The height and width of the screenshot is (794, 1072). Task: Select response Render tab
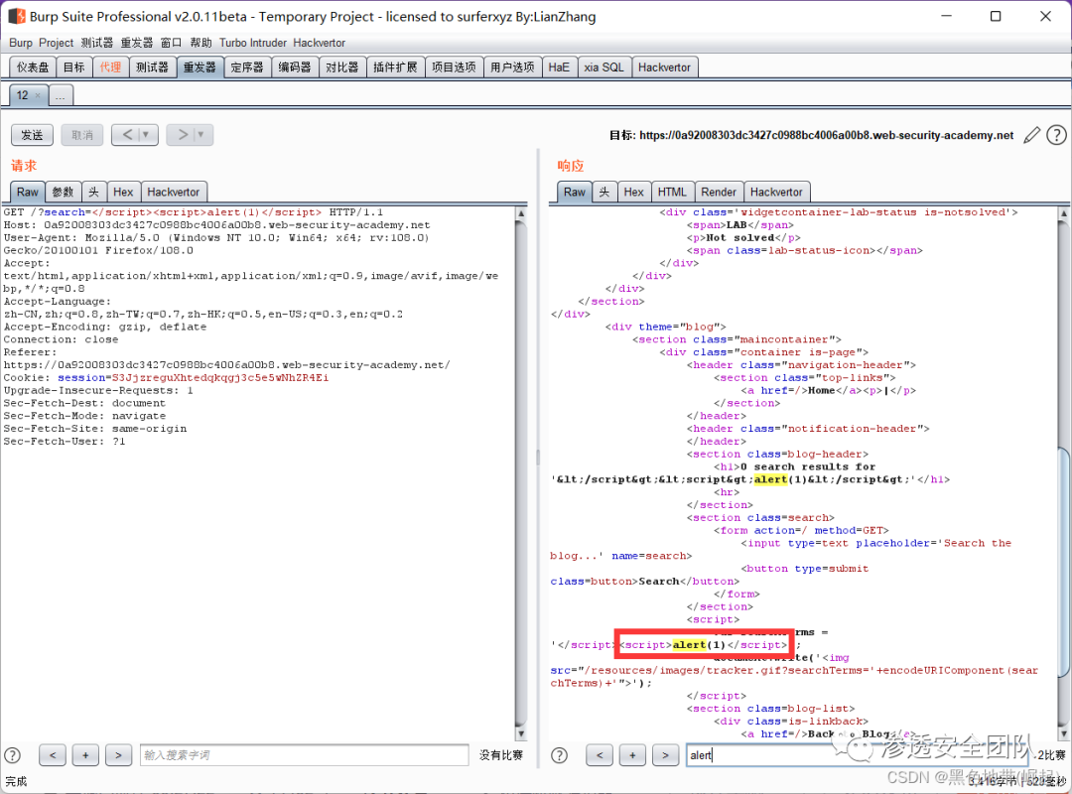tap(719, 193)
